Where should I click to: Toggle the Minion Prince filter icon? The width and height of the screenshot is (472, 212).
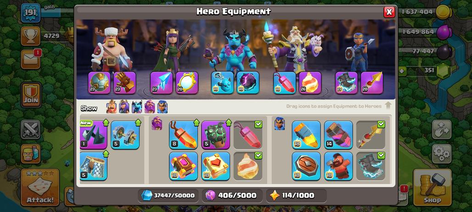[x=137, y=107]
